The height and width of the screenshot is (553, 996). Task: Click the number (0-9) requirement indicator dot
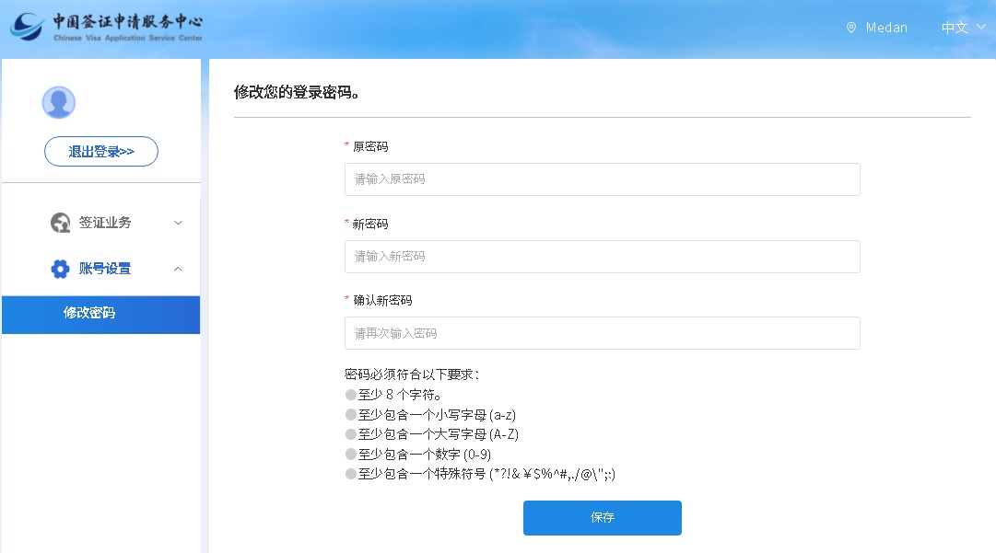coord(350,454)
